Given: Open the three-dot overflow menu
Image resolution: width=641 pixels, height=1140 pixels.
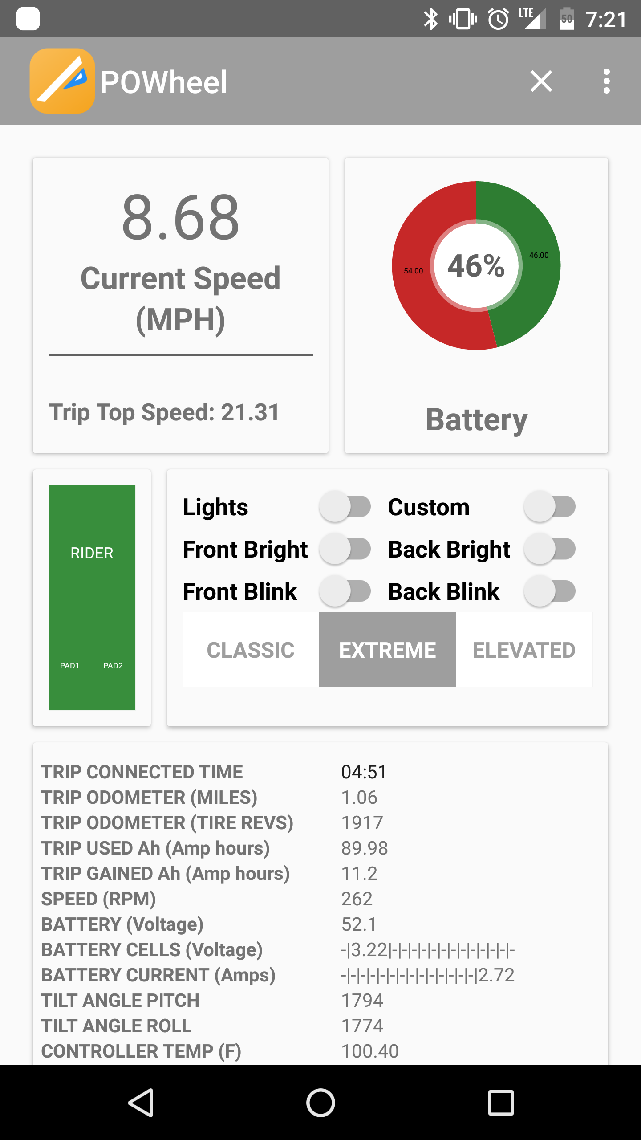Looking at the screenshot, I should tap(606, 81).
